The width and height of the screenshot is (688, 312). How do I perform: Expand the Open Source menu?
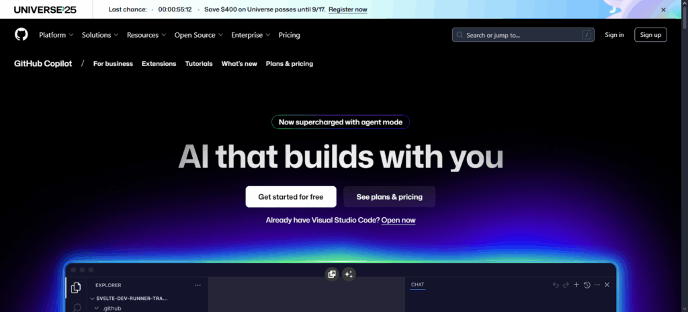(x=199, y=35)
